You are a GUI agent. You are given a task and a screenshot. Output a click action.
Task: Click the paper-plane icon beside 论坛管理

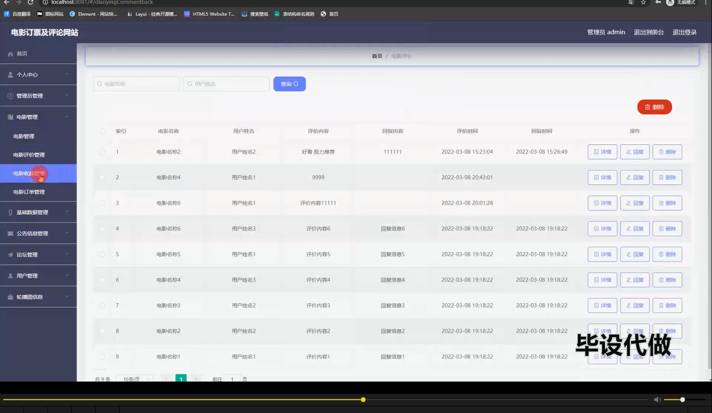[x=10, y=255]
